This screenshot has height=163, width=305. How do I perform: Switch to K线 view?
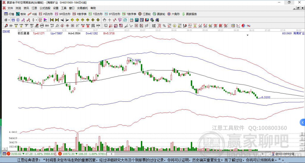pyautogui.click(x=32, y=14)
